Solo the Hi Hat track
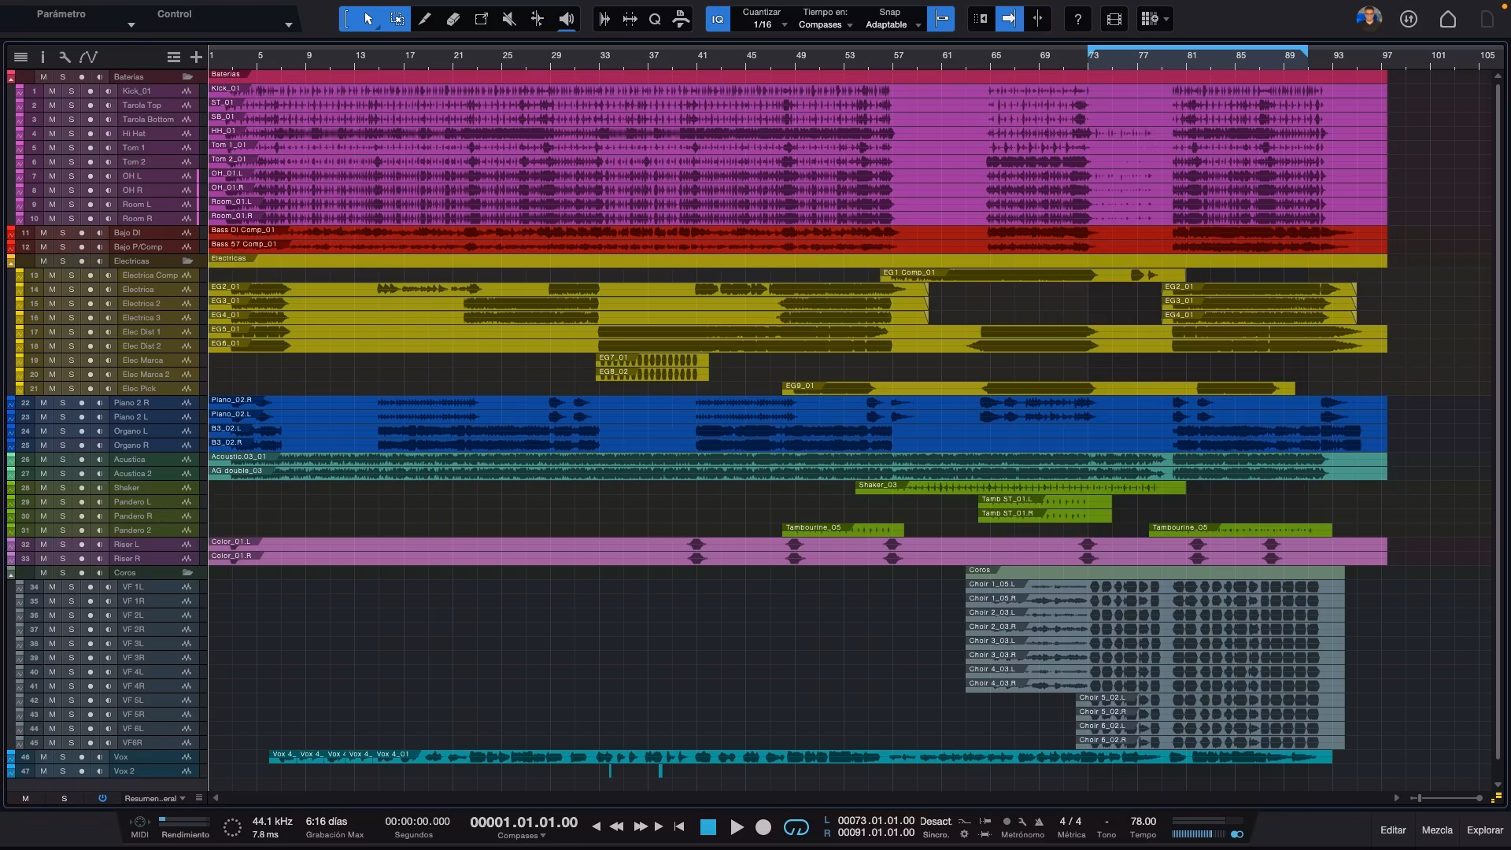Image resolution: width=1511 pixels, height=850 pixels. [x=71, y=134]
